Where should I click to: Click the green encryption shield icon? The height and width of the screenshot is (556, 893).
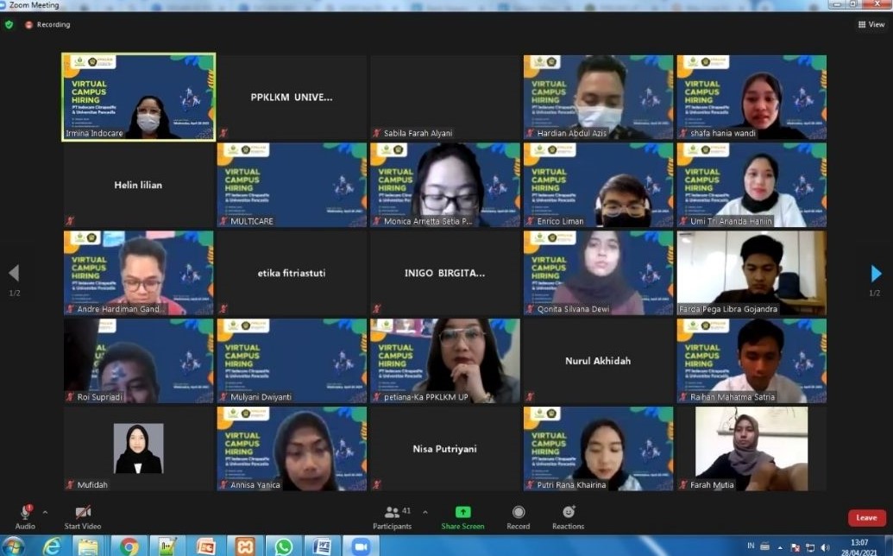[x=9, y=24]
